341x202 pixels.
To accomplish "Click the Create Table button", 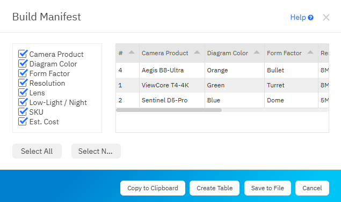I will 214,188.
